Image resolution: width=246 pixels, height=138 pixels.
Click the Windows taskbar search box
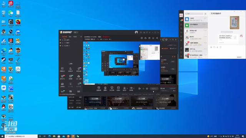(21, 136)
